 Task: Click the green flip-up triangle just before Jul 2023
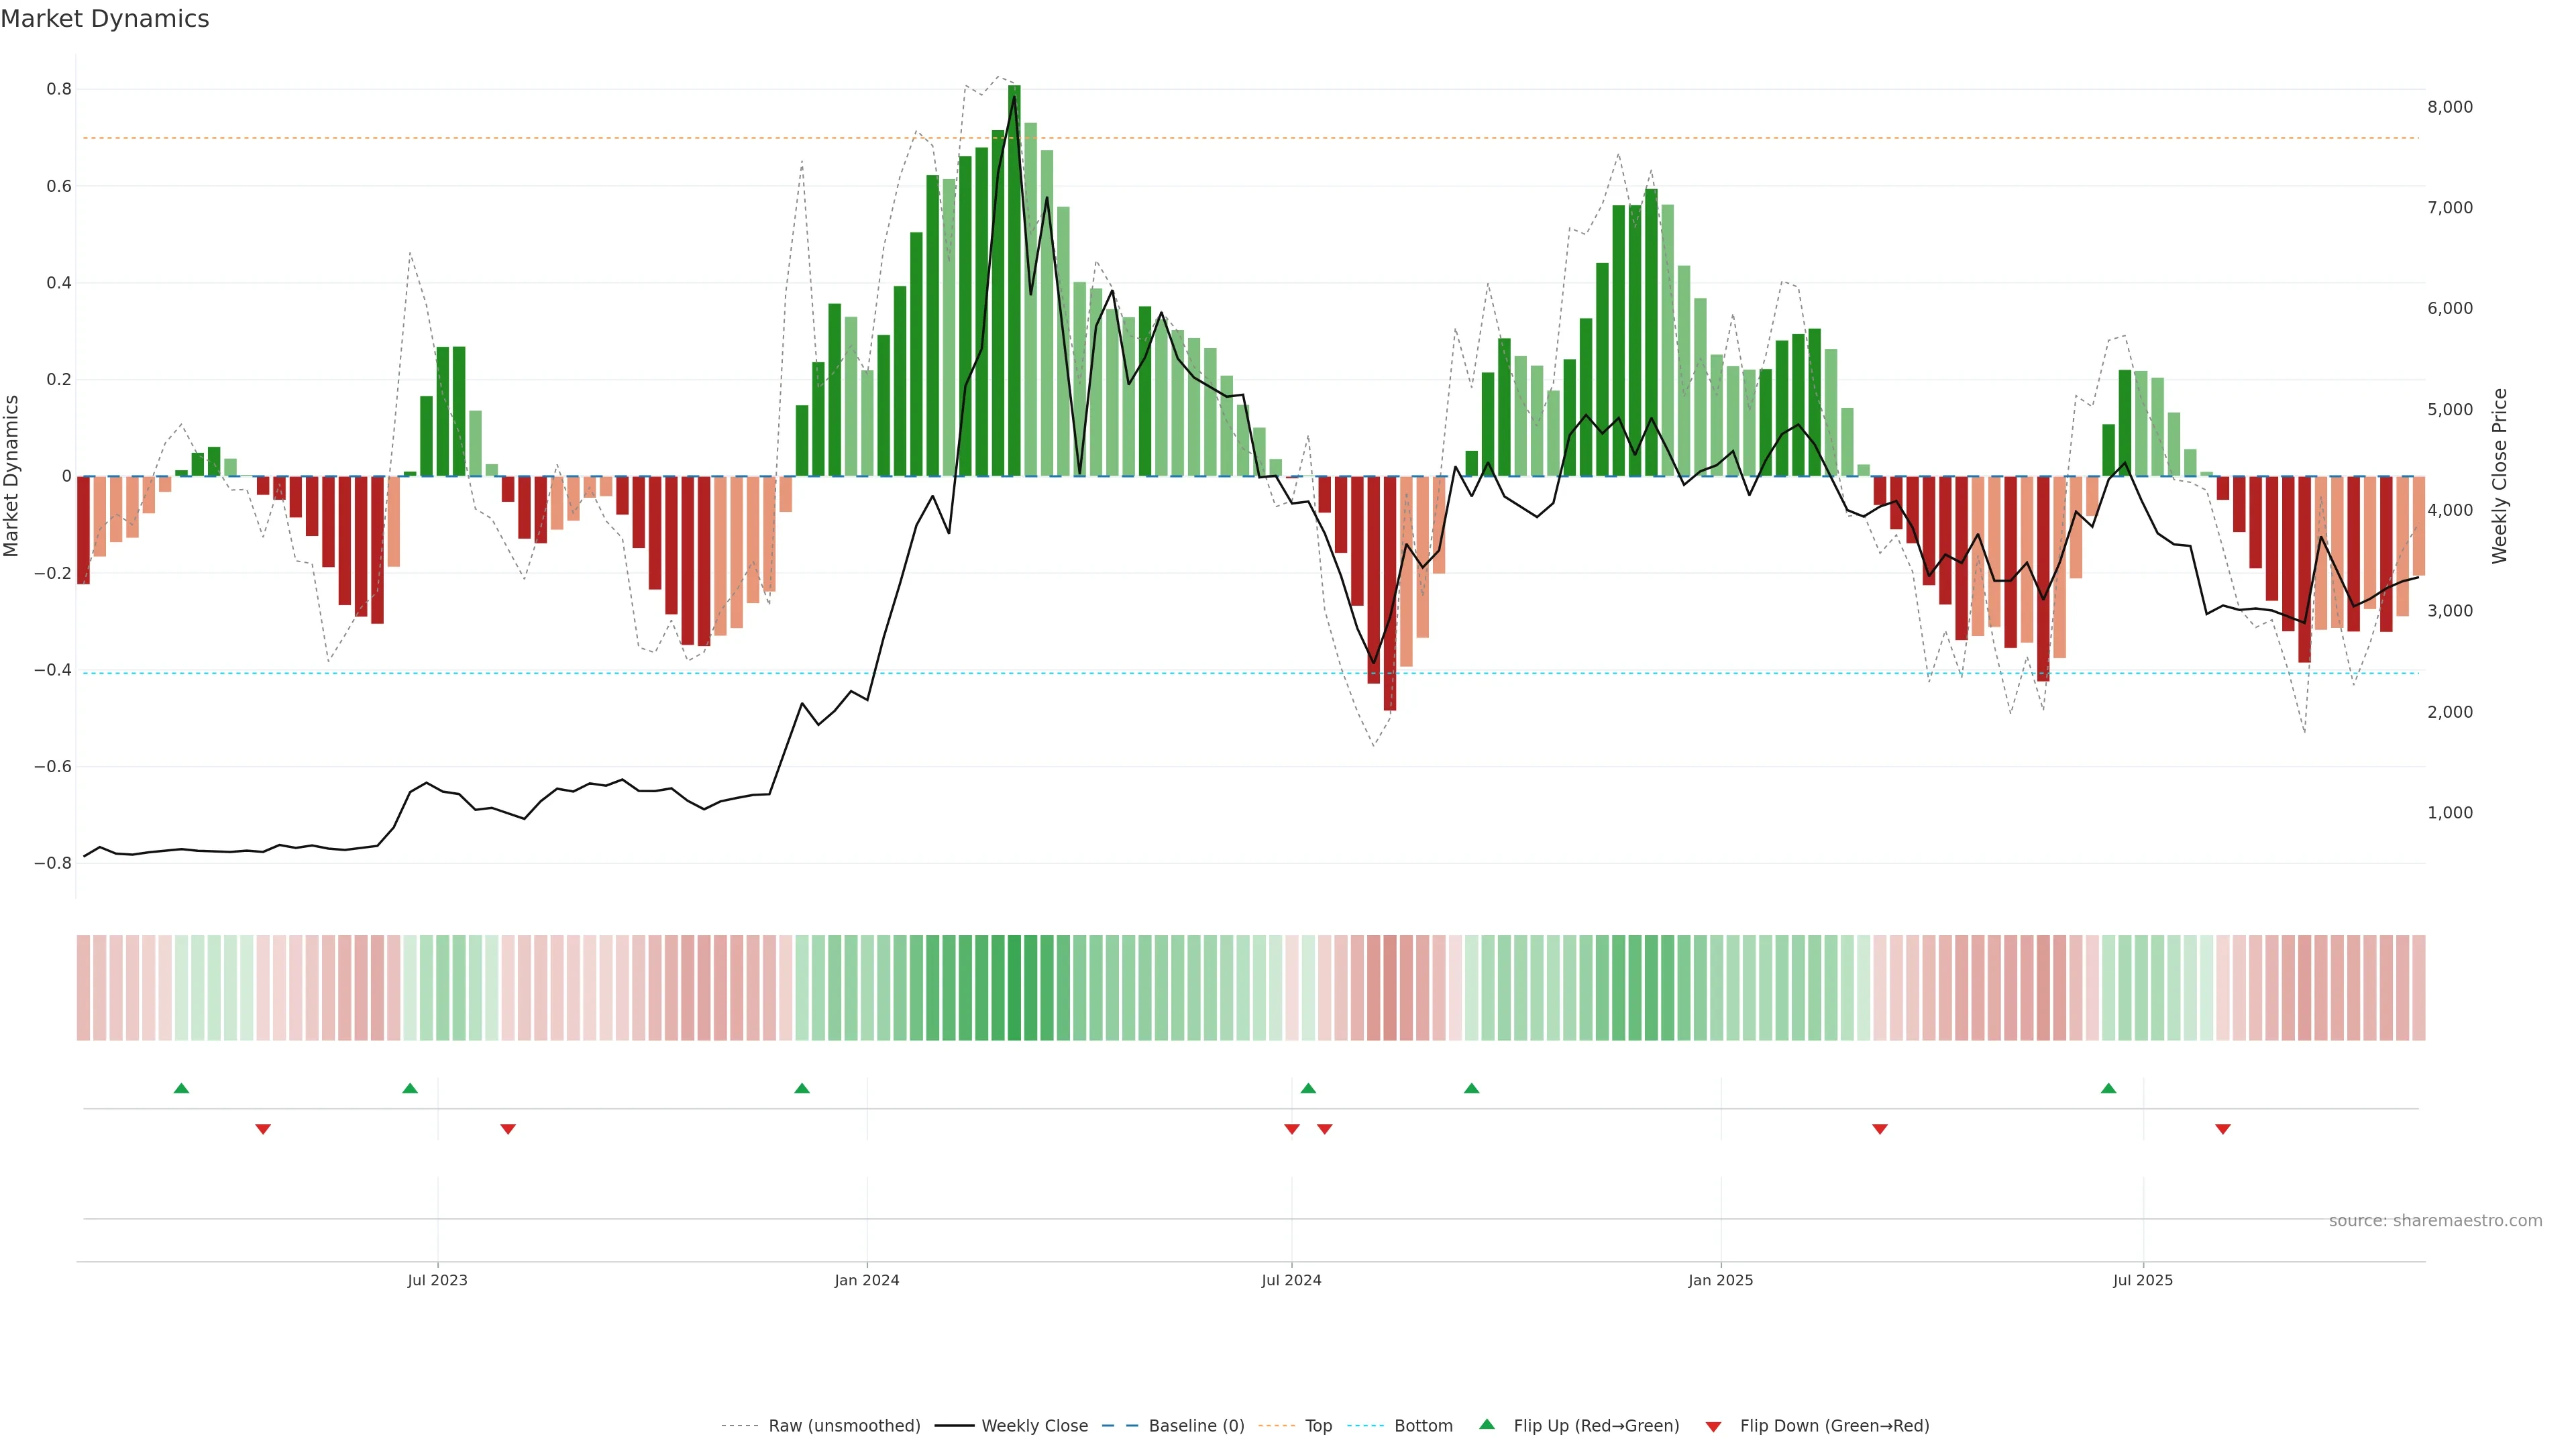click(x=410, y=1088)
